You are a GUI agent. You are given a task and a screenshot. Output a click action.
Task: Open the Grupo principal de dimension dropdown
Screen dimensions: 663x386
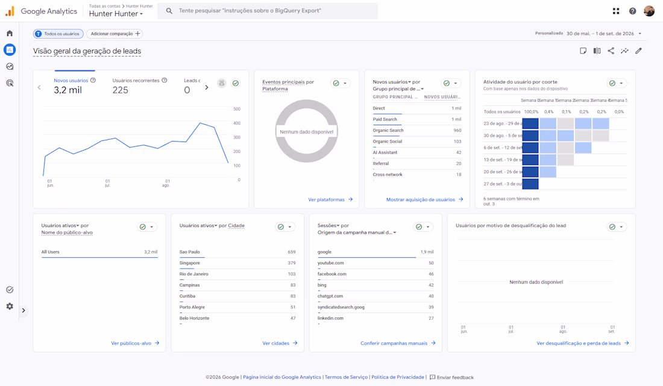[398, 89]
